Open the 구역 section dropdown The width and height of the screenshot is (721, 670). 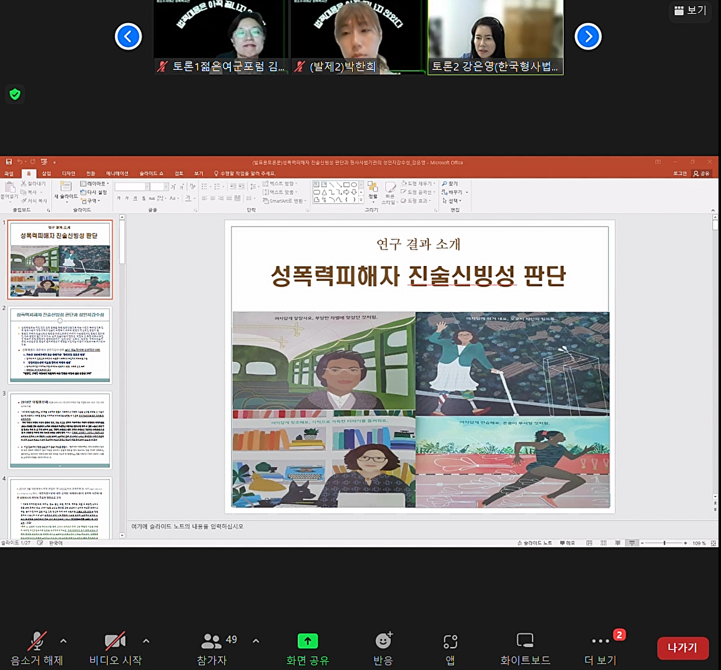coord(91,201)
